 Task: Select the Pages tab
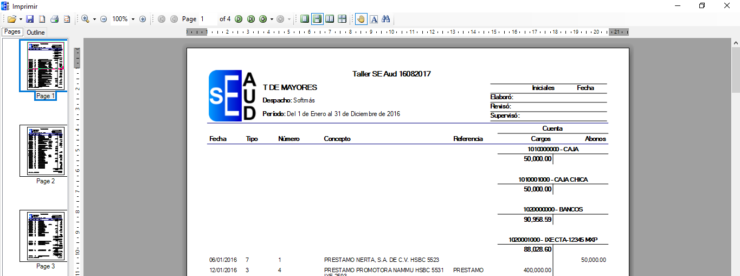pyautogui.click(x=12, y=32)
